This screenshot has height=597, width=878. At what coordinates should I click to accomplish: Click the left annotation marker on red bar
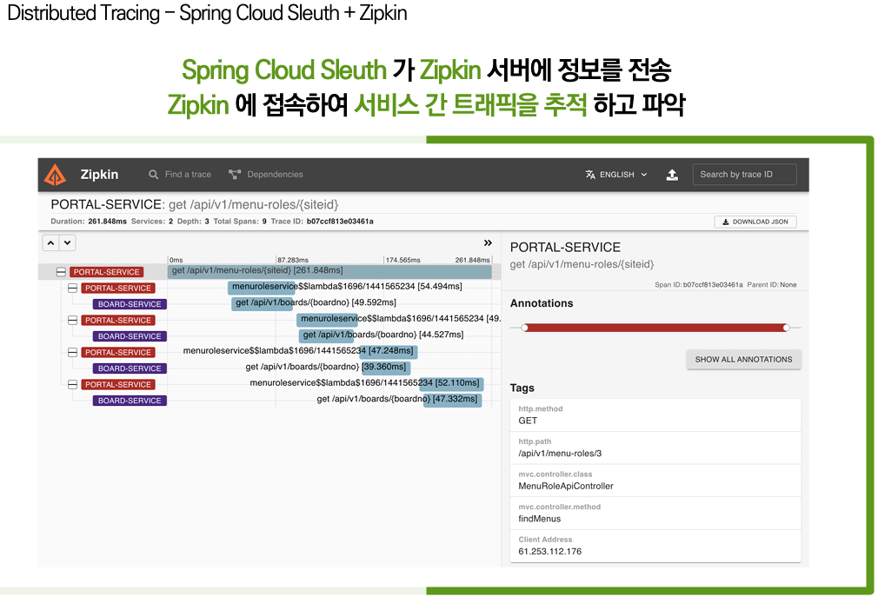coord(525,328)
